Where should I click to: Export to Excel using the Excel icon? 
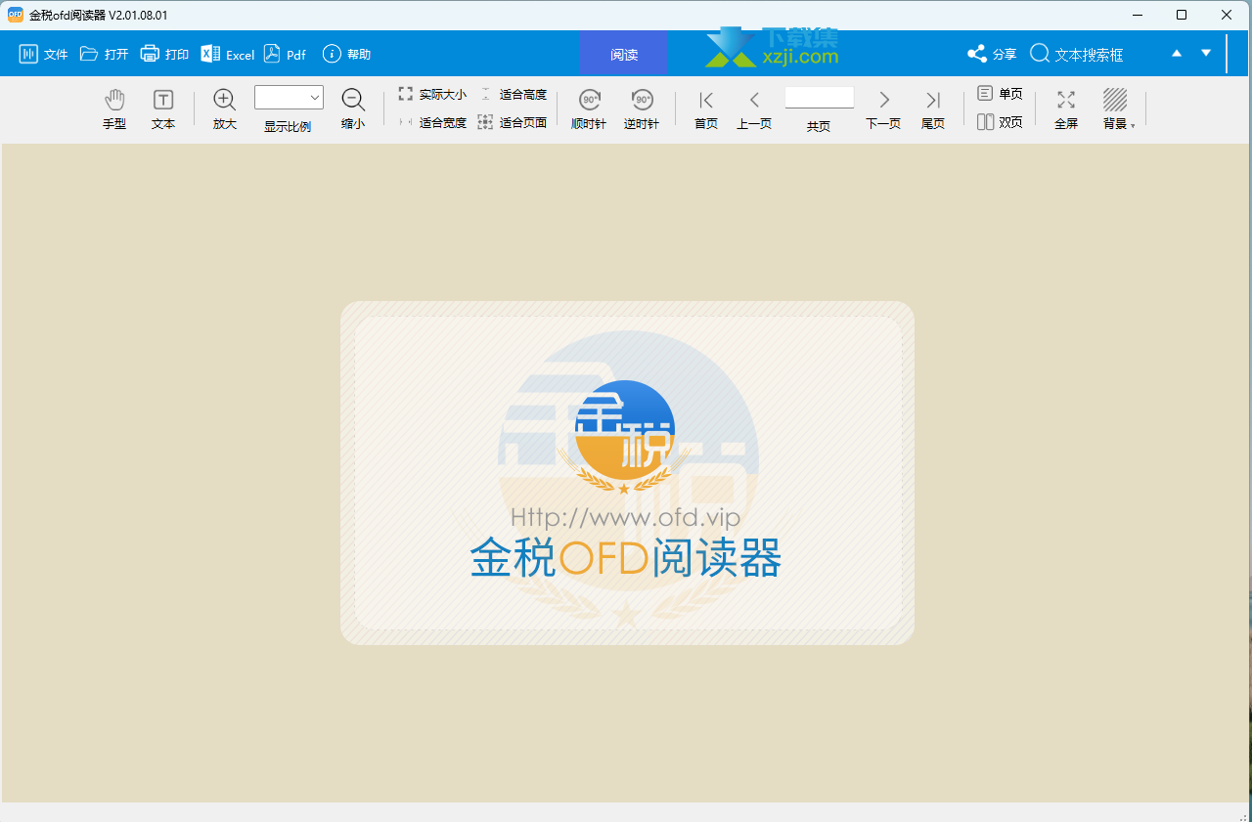coord(210,54)
